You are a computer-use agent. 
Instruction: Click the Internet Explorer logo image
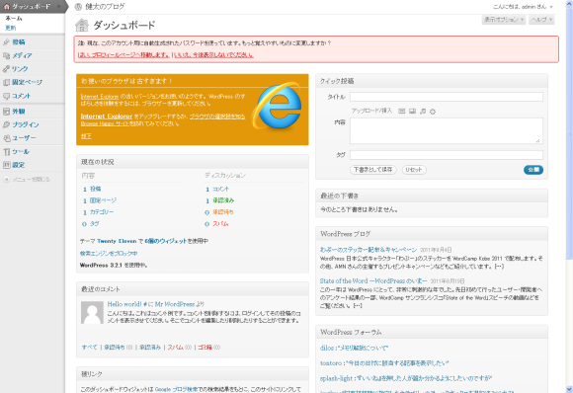pyautogui.click(x=277, y=107)
